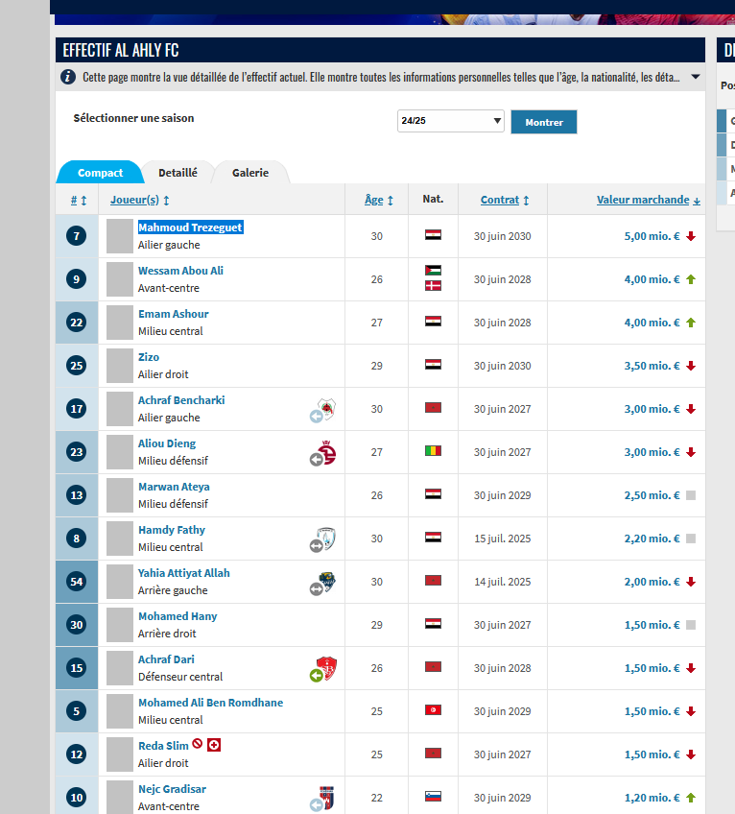
Task: Open Mohamed Hany player link
Action: 178,615
